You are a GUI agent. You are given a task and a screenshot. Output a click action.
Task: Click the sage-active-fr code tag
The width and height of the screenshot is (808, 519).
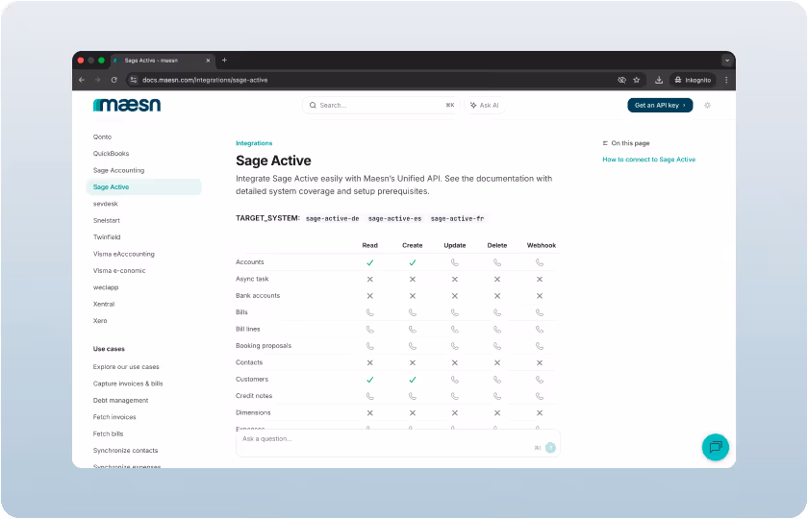[x=458, y=219]
